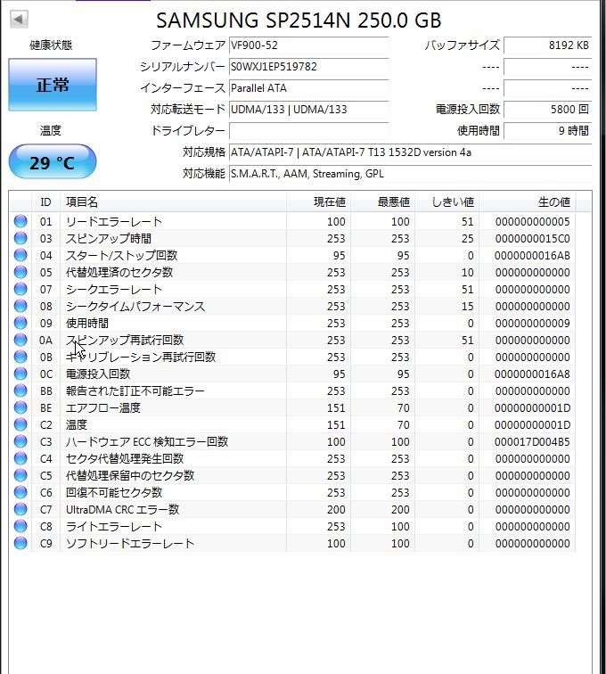Click the status orb for ID C5 row
The image size is (606, 674).
pyautogui.click(x=20, y=475)
